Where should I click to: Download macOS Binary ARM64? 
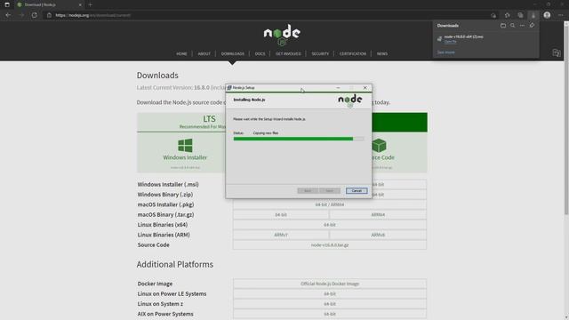point(378,215)
